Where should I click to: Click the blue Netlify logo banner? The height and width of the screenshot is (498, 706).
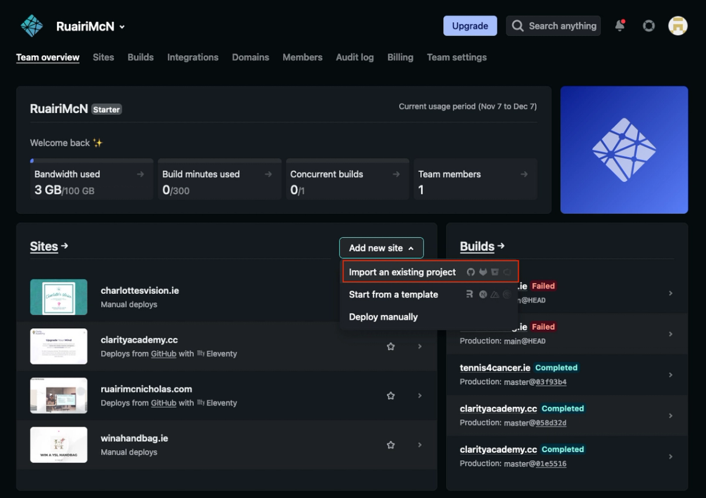624,150
